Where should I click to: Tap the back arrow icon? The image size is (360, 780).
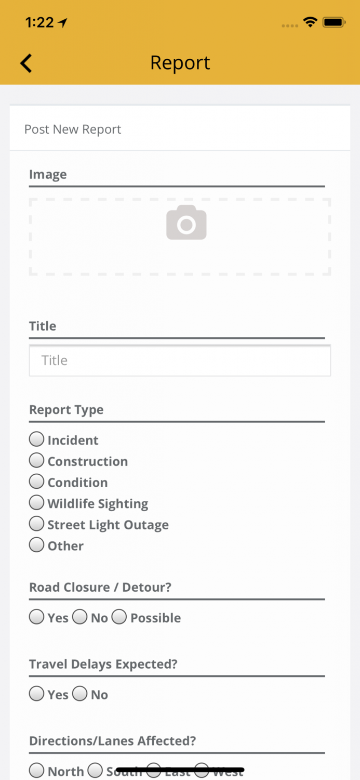[26, 63]
